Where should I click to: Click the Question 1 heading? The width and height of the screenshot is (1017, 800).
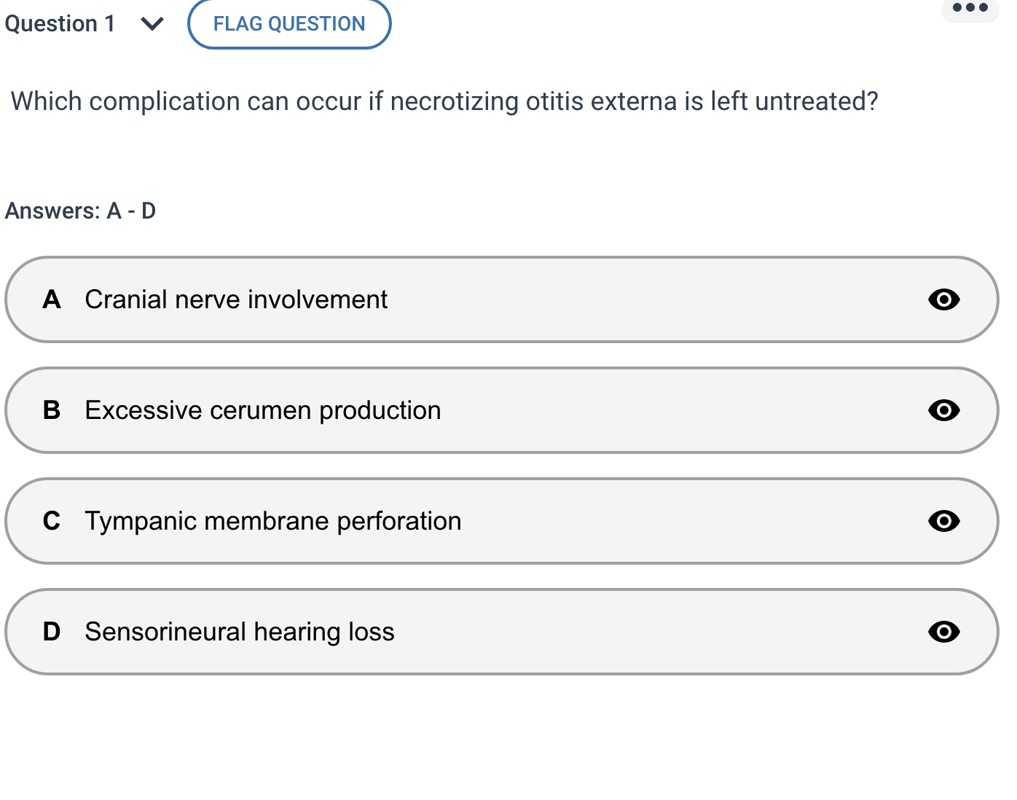point(60,24)
